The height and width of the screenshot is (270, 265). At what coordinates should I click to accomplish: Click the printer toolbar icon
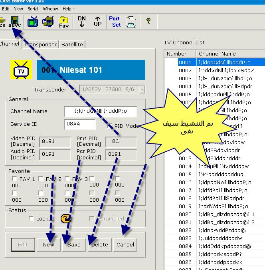131,22
